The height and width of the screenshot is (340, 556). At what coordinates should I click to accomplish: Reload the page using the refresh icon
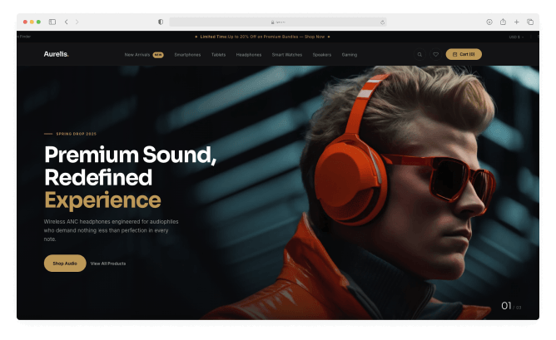tap(382, 22)
